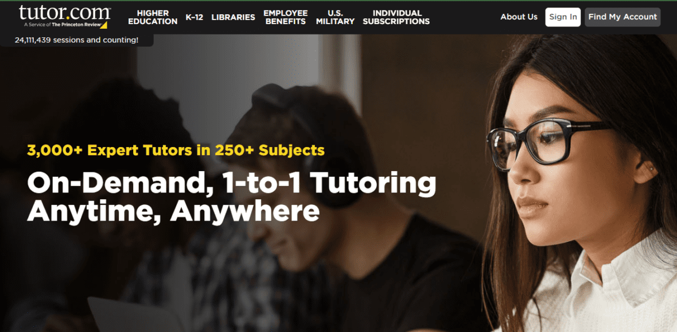The image size is (677, 332).
Task: Click the green loading bar at page top
Action: (338, 1)
